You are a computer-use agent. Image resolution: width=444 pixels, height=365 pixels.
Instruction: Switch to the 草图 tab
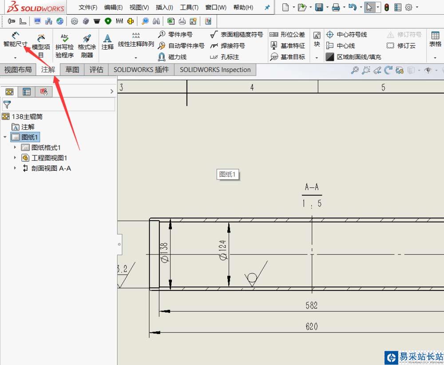point(72,70)
